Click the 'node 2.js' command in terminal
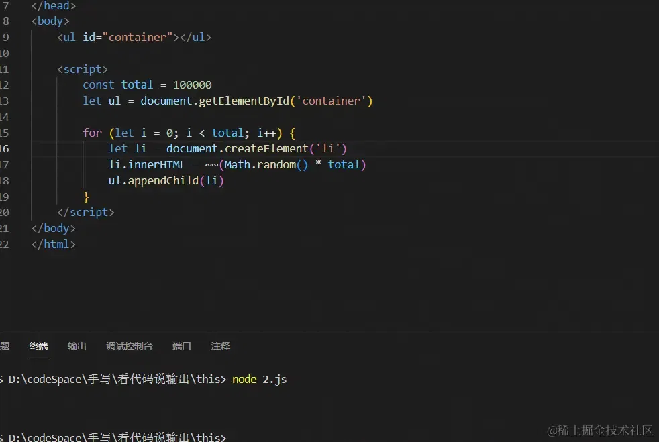 (x=259, y=380)
